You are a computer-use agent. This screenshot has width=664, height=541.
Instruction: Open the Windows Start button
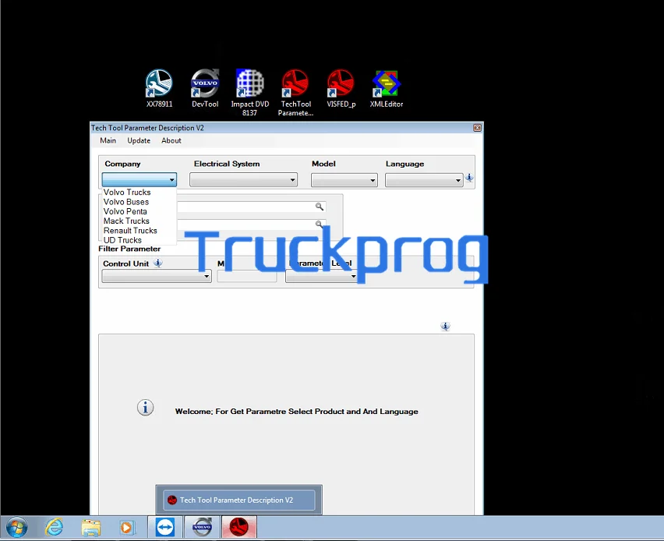click(x=17, y=528)
